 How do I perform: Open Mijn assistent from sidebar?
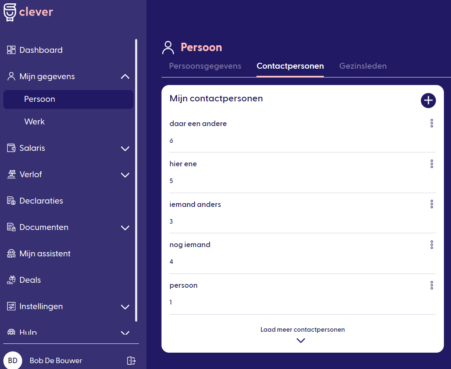click(x=45, y=254)
